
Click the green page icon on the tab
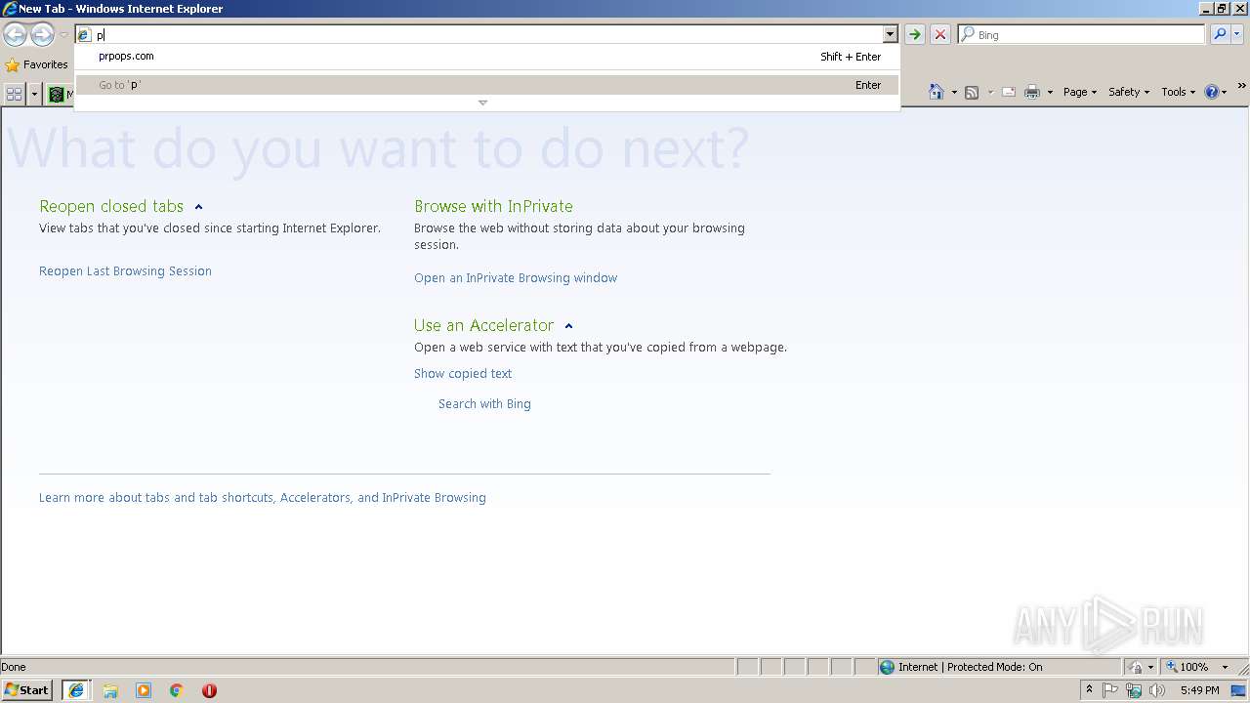pos(57,94)
